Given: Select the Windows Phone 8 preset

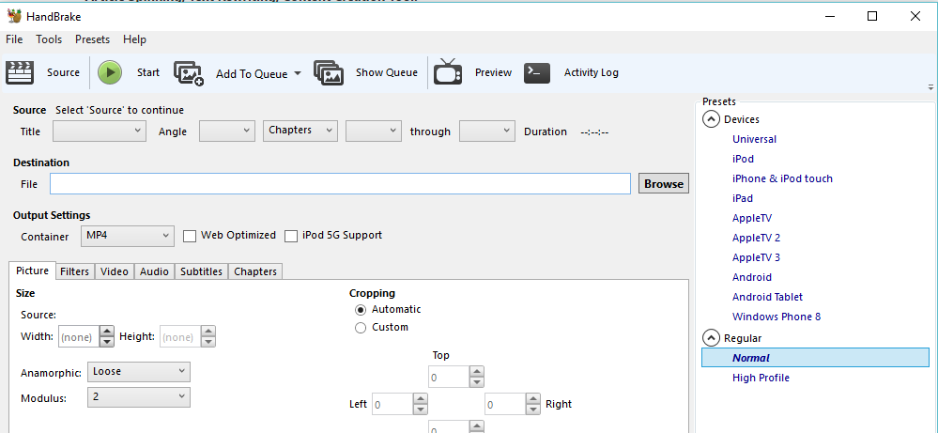Looking at the screenshot, I should point(777,317).
